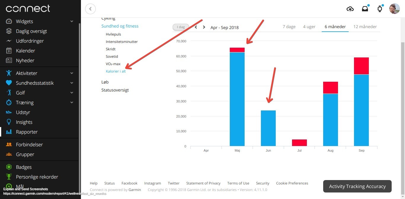This screenshot has height=199, width=405.
Task: Expand the Widgets menu chevron
Action: pyautogui.click(x=72, y=21)
